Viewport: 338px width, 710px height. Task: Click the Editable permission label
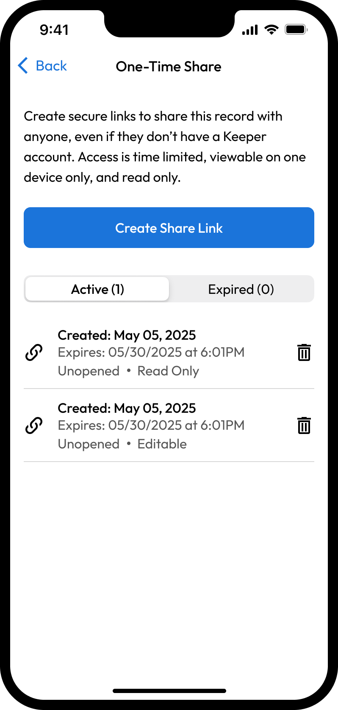pyautogui.click(x=162, y=444)
